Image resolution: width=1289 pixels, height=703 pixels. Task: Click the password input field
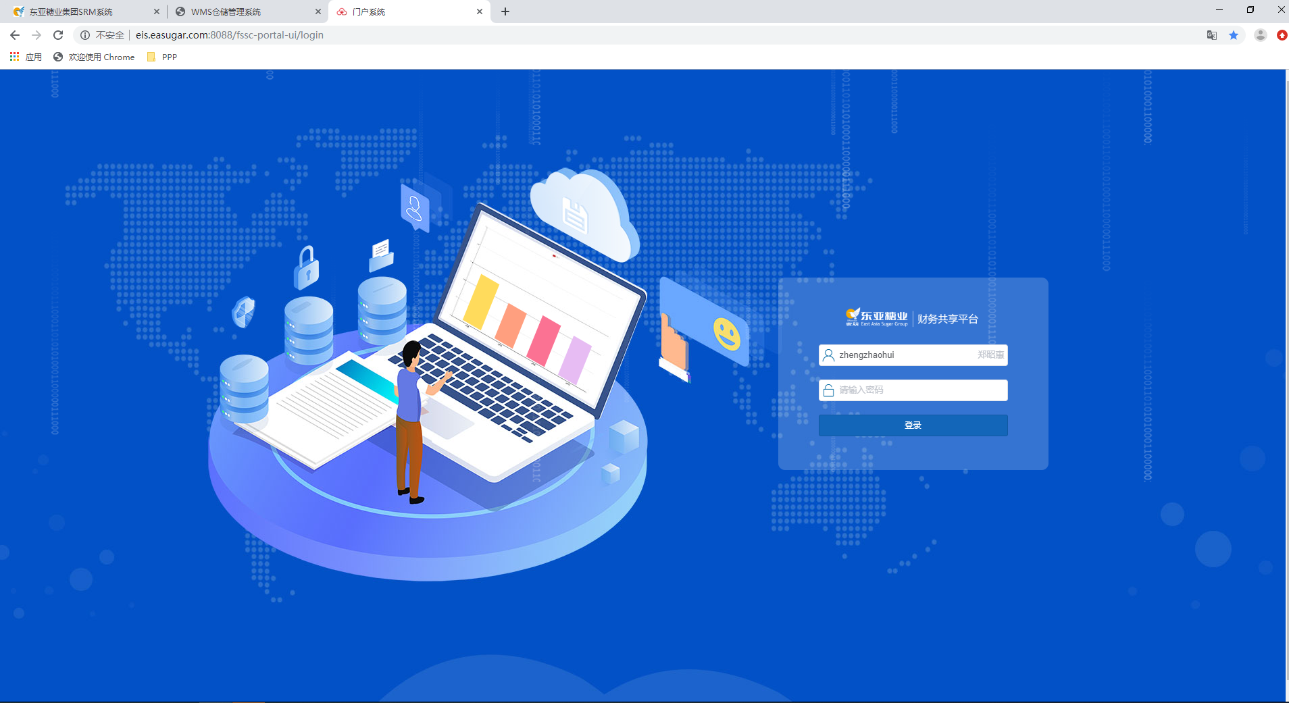click(x=913, y=390)
